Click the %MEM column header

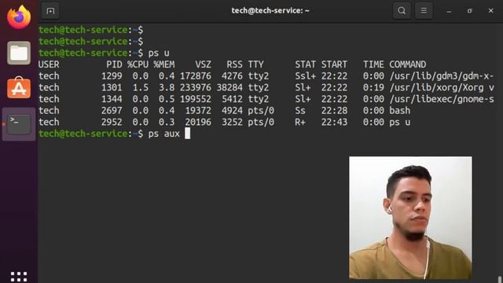pos(164,64)
